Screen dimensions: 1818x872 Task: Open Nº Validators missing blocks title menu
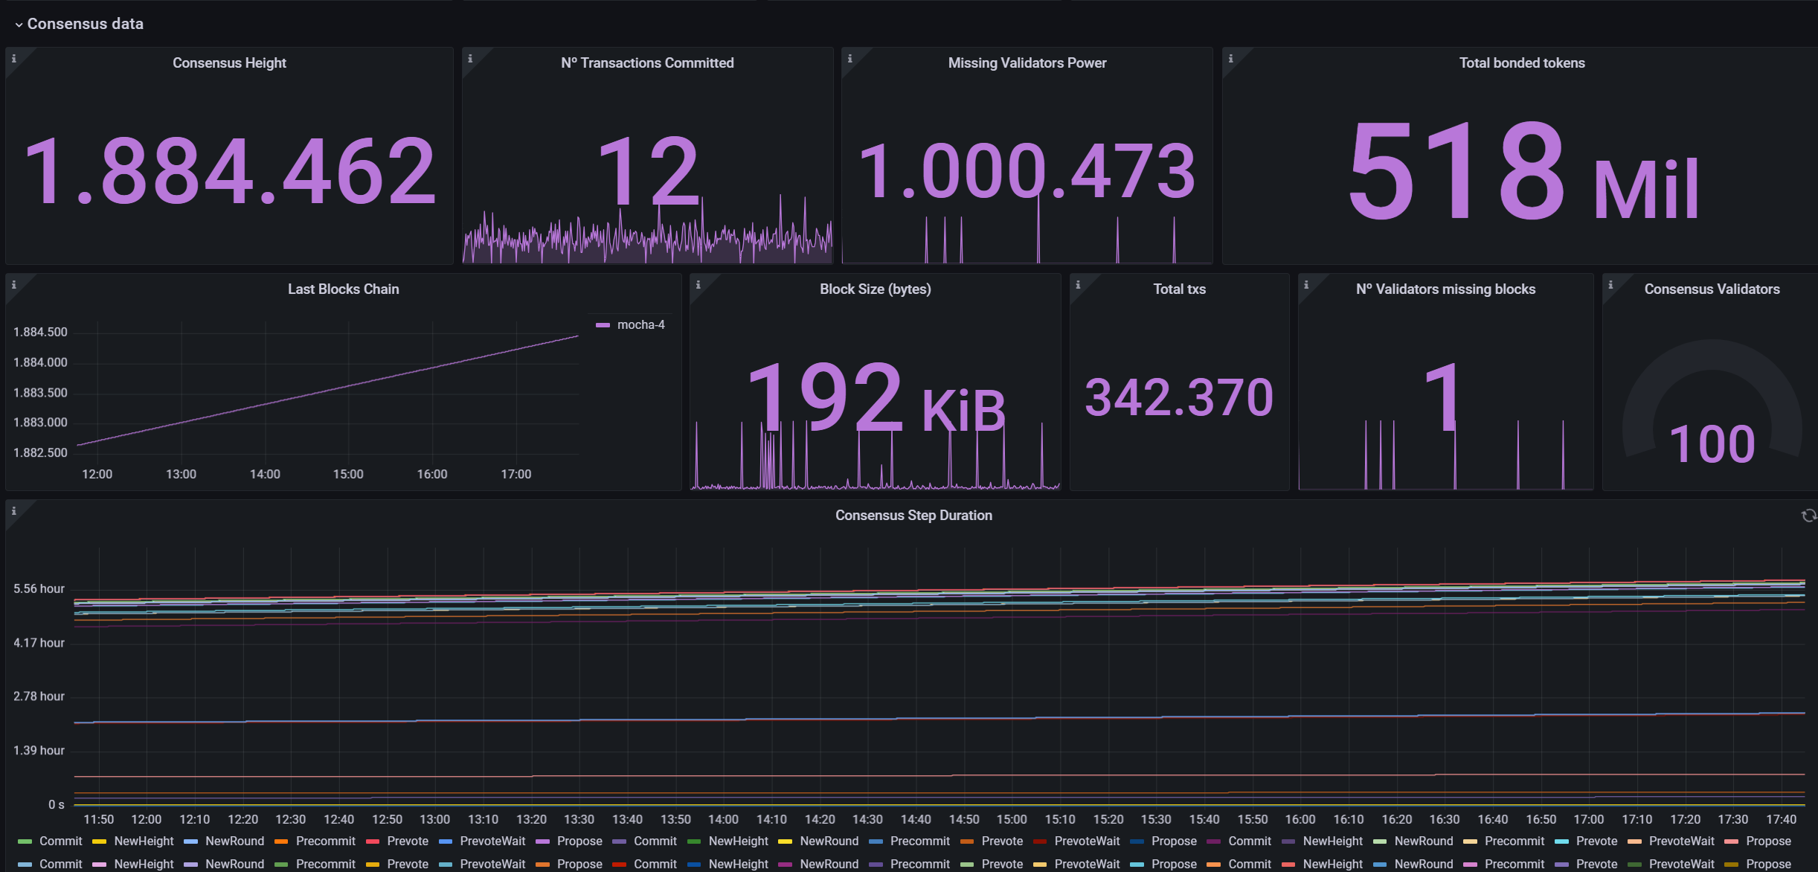[1445, 289]
